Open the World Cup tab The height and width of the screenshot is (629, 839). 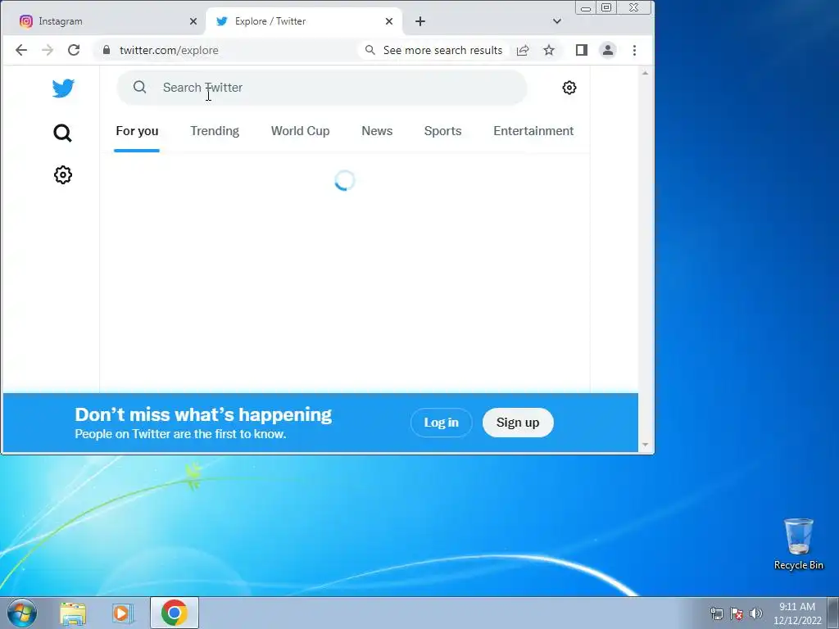[300, 131]
